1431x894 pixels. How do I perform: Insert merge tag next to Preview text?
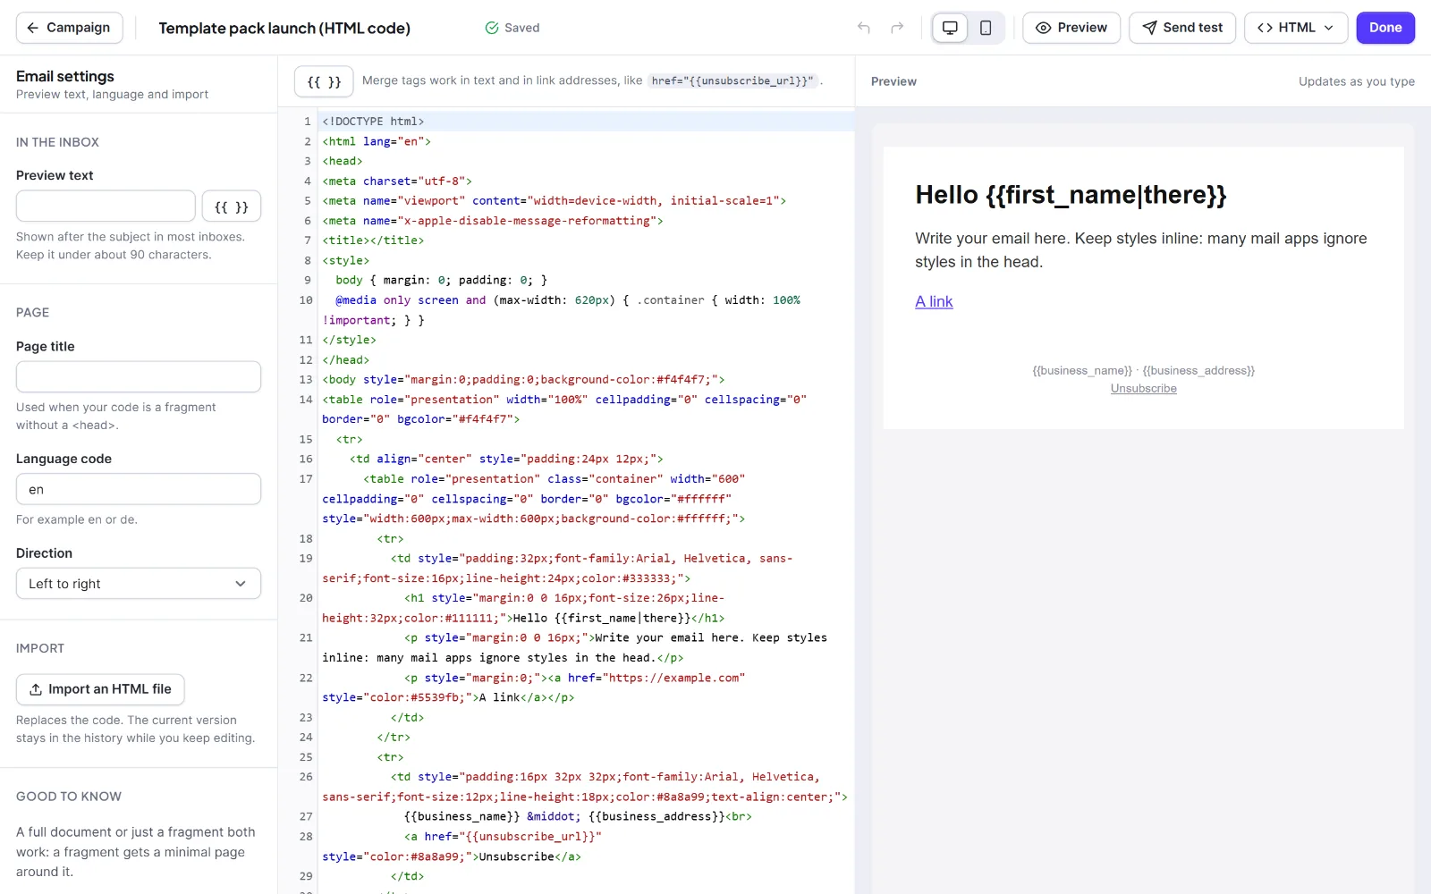[232, 207]
